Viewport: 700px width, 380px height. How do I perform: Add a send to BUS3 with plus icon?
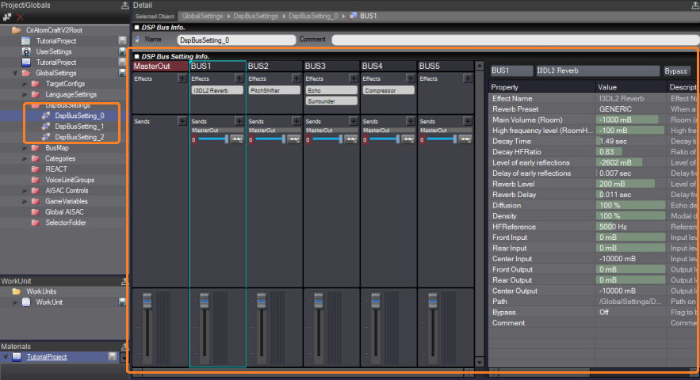coord(354,121)
